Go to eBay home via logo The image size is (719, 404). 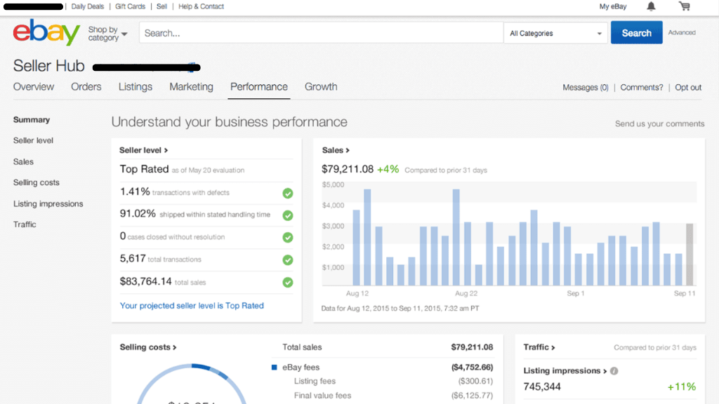point(46,32)
